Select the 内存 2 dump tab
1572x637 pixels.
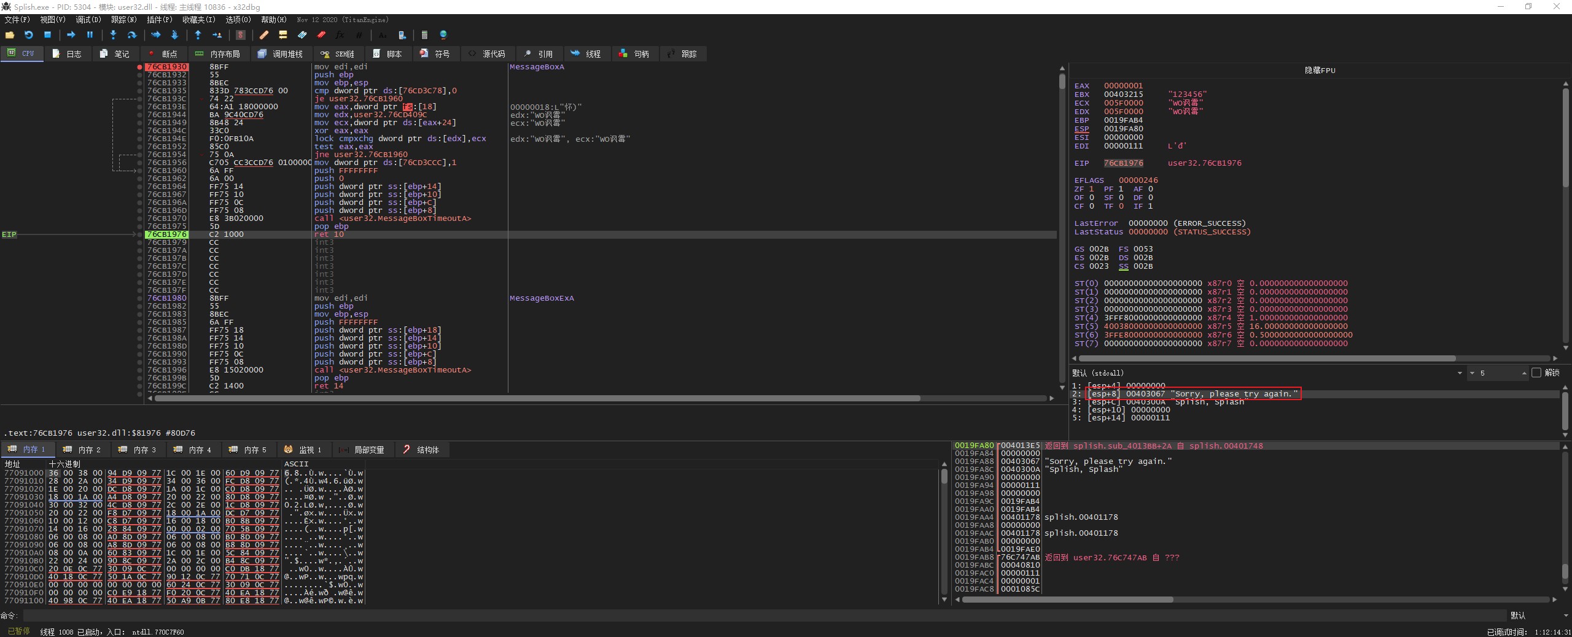83,450
